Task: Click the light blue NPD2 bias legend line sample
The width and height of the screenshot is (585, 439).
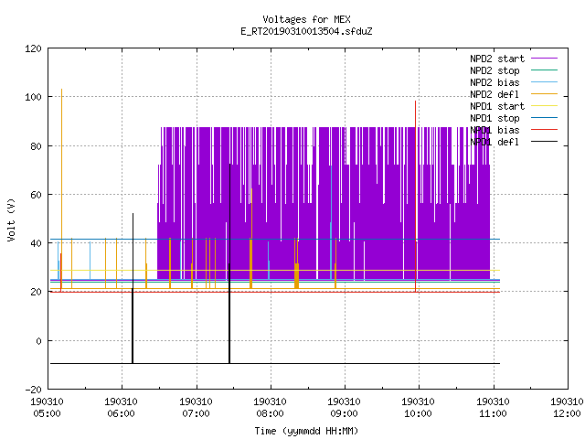Action: (545, 81)
